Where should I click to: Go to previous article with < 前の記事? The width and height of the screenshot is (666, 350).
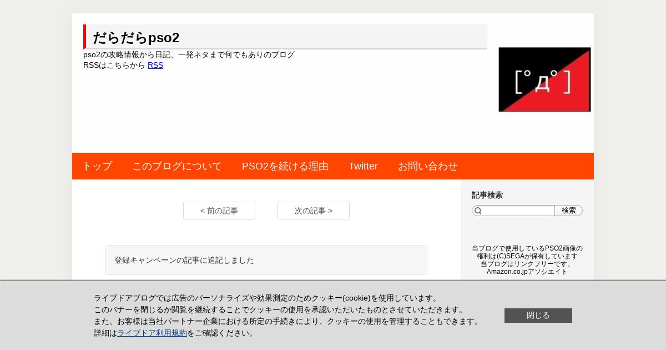[219, 211]
